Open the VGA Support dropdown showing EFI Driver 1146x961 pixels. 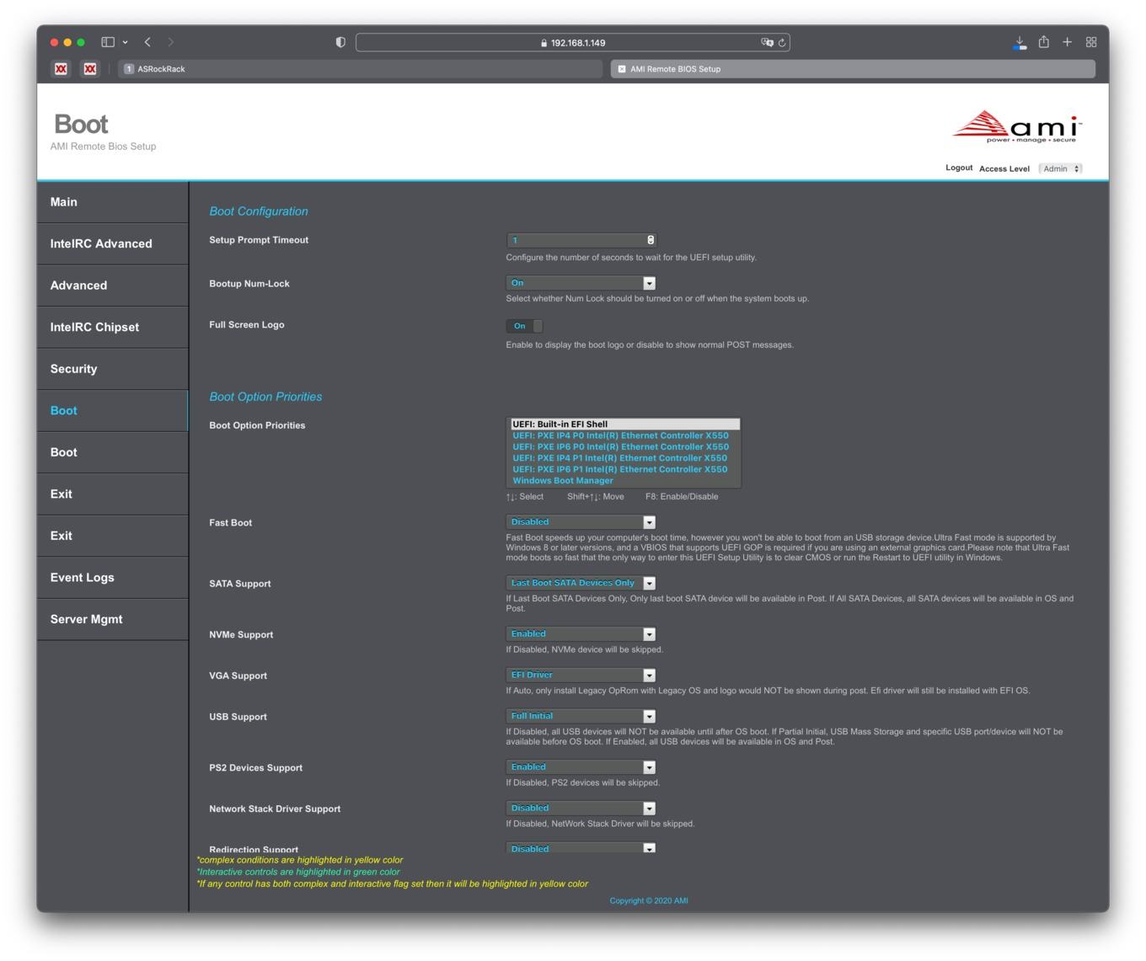click(581, 675)
